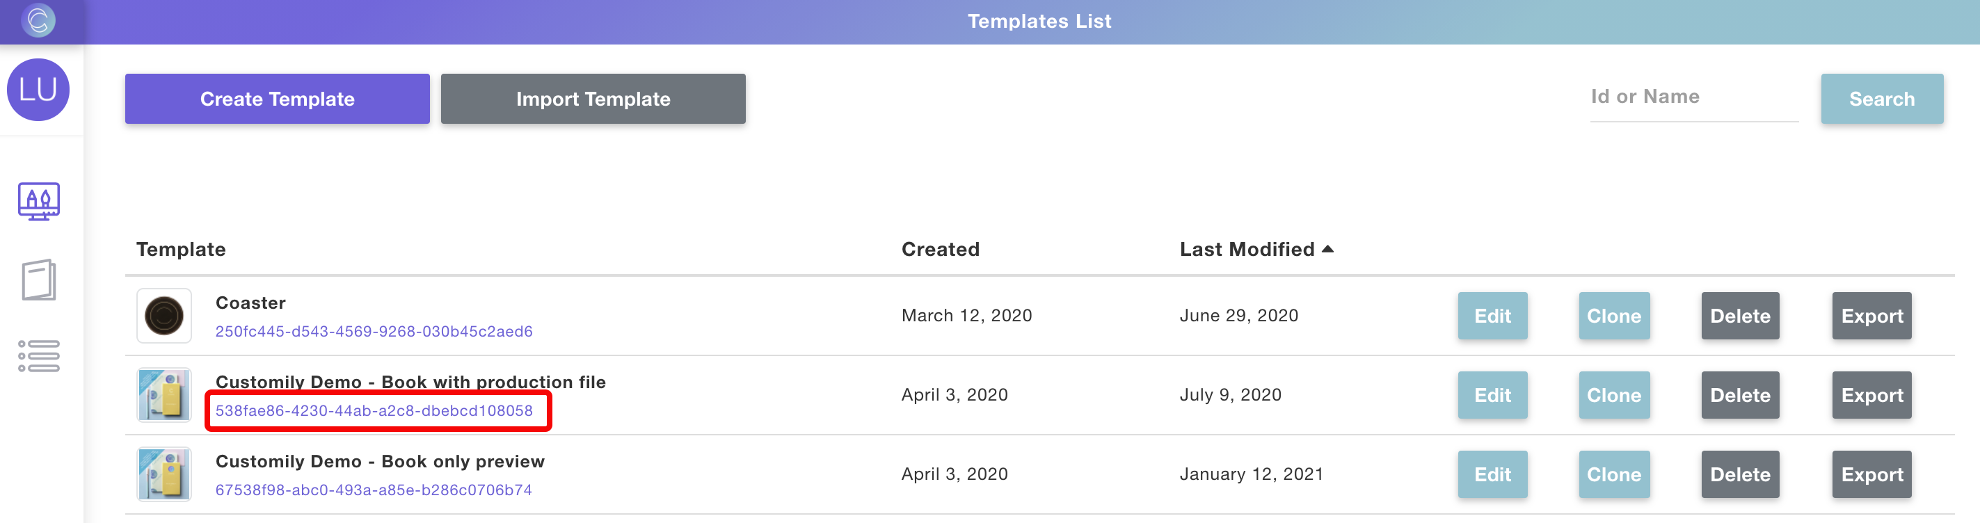Image resolution: width=1980 pixels, height=523 pixels.
Task: Click the Book with production file thumbnail
Action: coord(163,395)
